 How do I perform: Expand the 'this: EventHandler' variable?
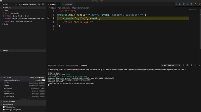[x=23, y=13]
